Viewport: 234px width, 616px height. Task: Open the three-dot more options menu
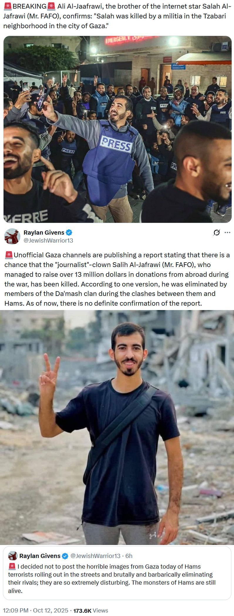227,233
